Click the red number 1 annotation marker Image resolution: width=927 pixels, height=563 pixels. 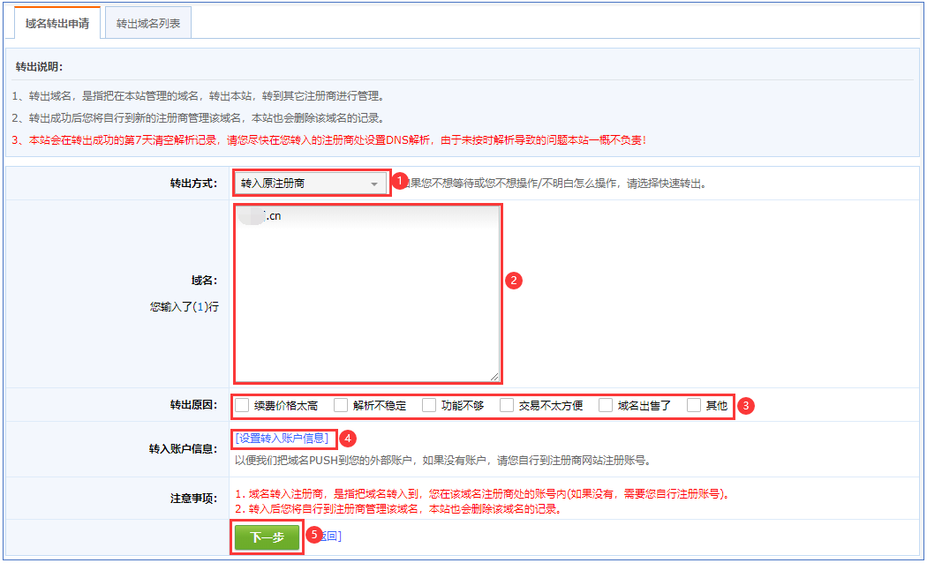398,181
